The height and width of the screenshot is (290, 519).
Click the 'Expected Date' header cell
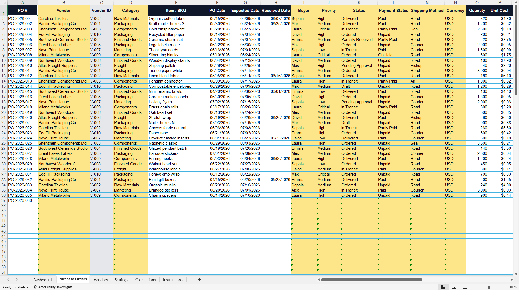[x=245, y=11]
